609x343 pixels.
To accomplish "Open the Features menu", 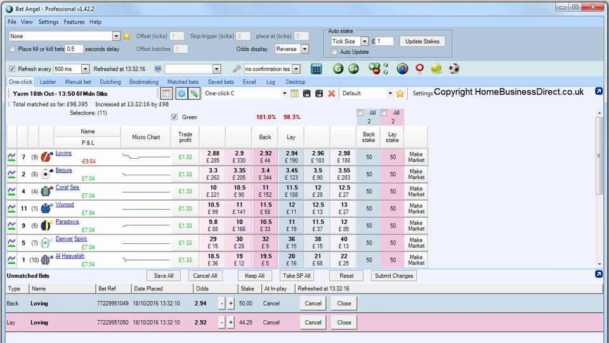I will pyautogui.click(x=74, y=22).
